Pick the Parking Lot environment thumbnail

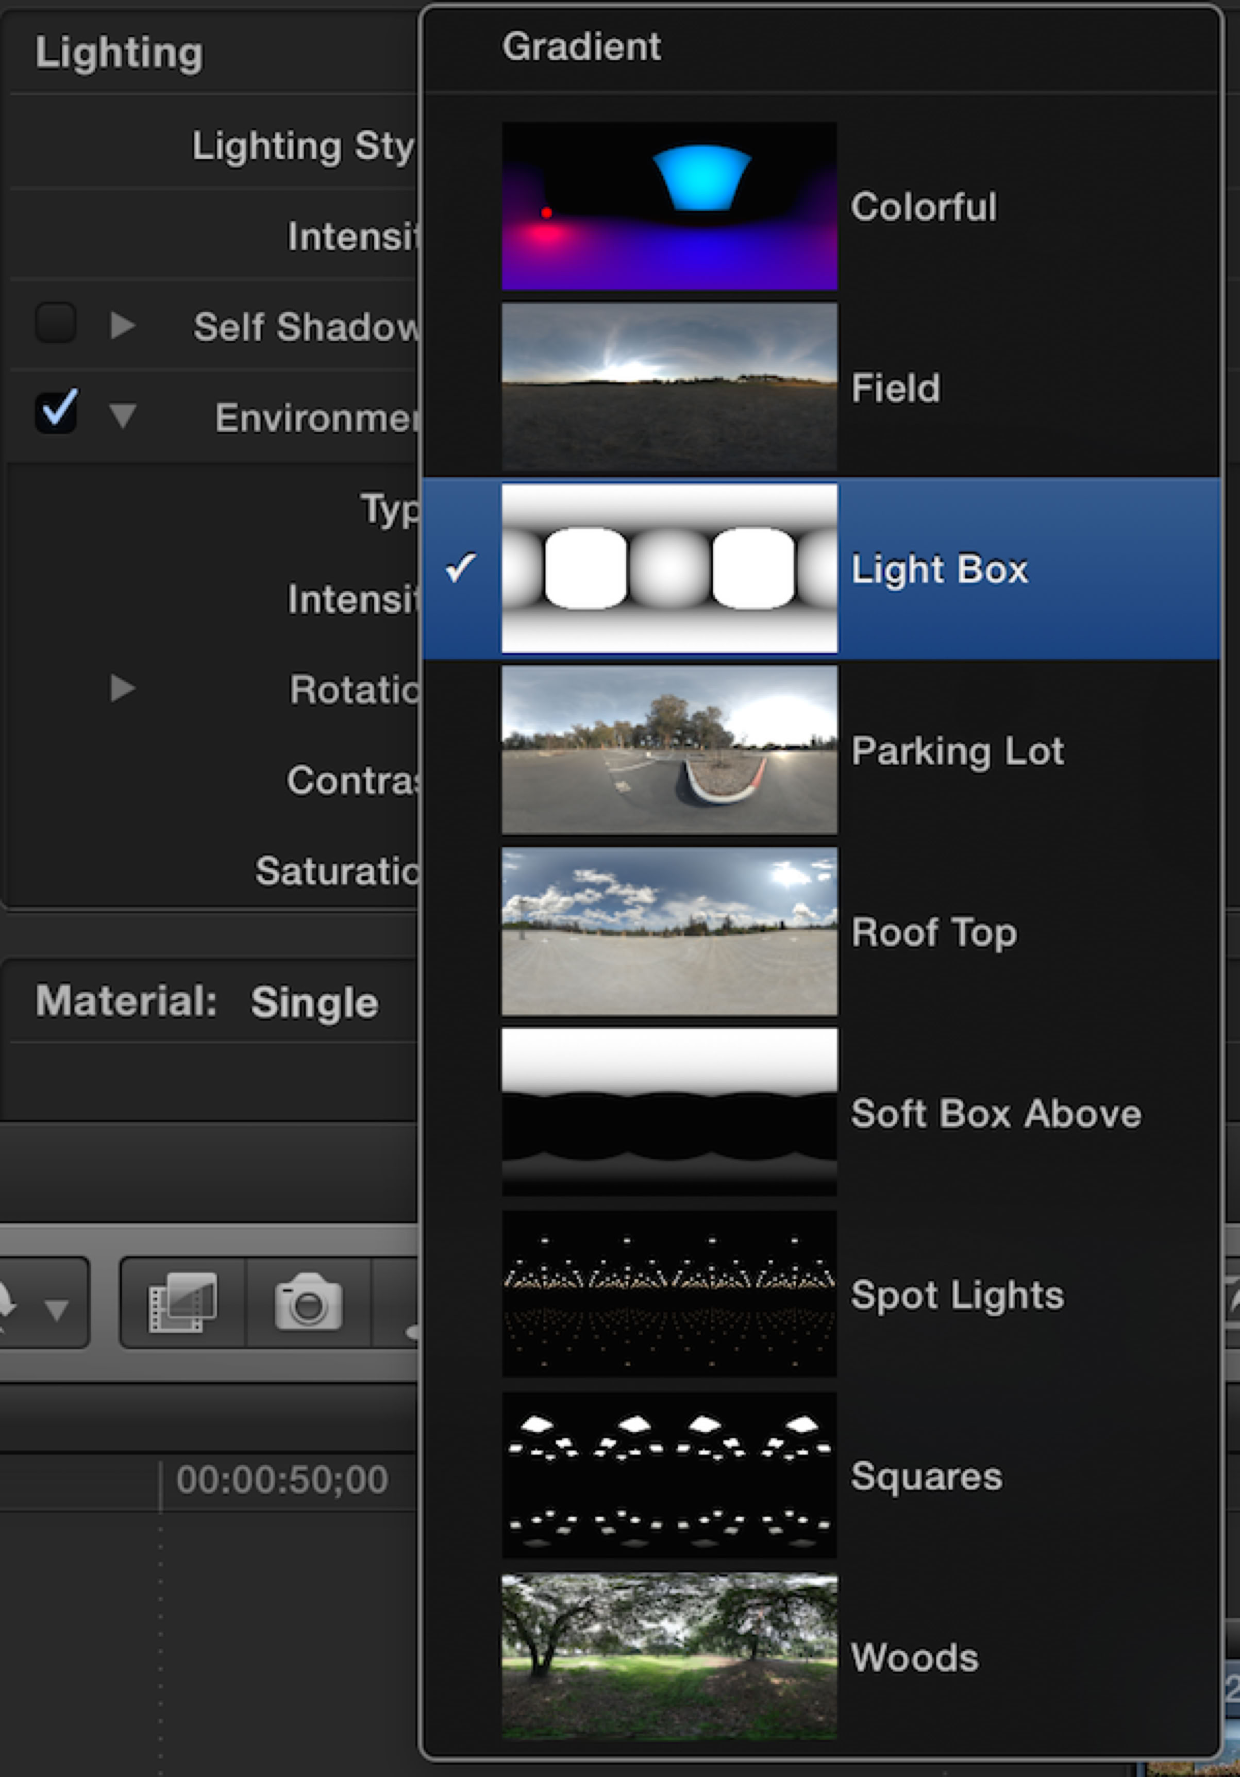[x=669, y=750]
